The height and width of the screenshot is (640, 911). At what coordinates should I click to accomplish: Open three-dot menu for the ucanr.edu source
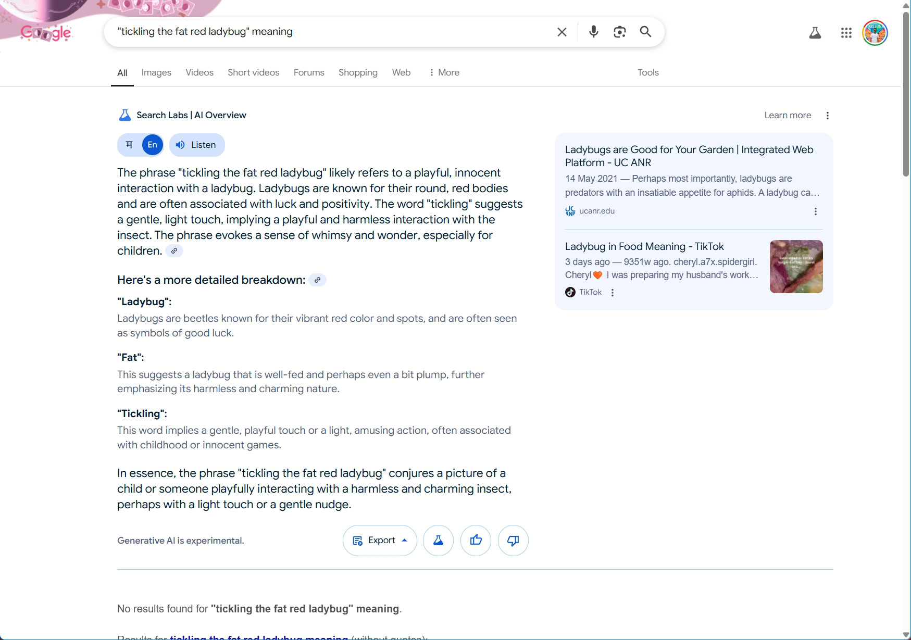[816, 211]
